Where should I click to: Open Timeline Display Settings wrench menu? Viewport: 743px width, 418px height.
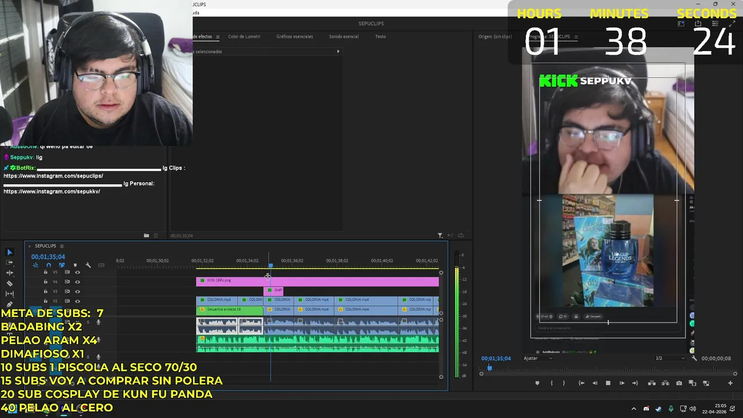(88, 265)
